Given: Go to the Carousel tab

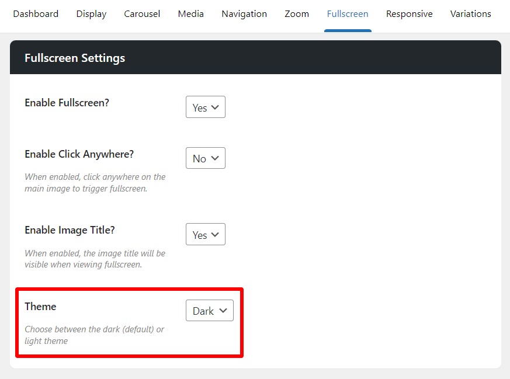Looking at the screenshot, I should [142, 14].
